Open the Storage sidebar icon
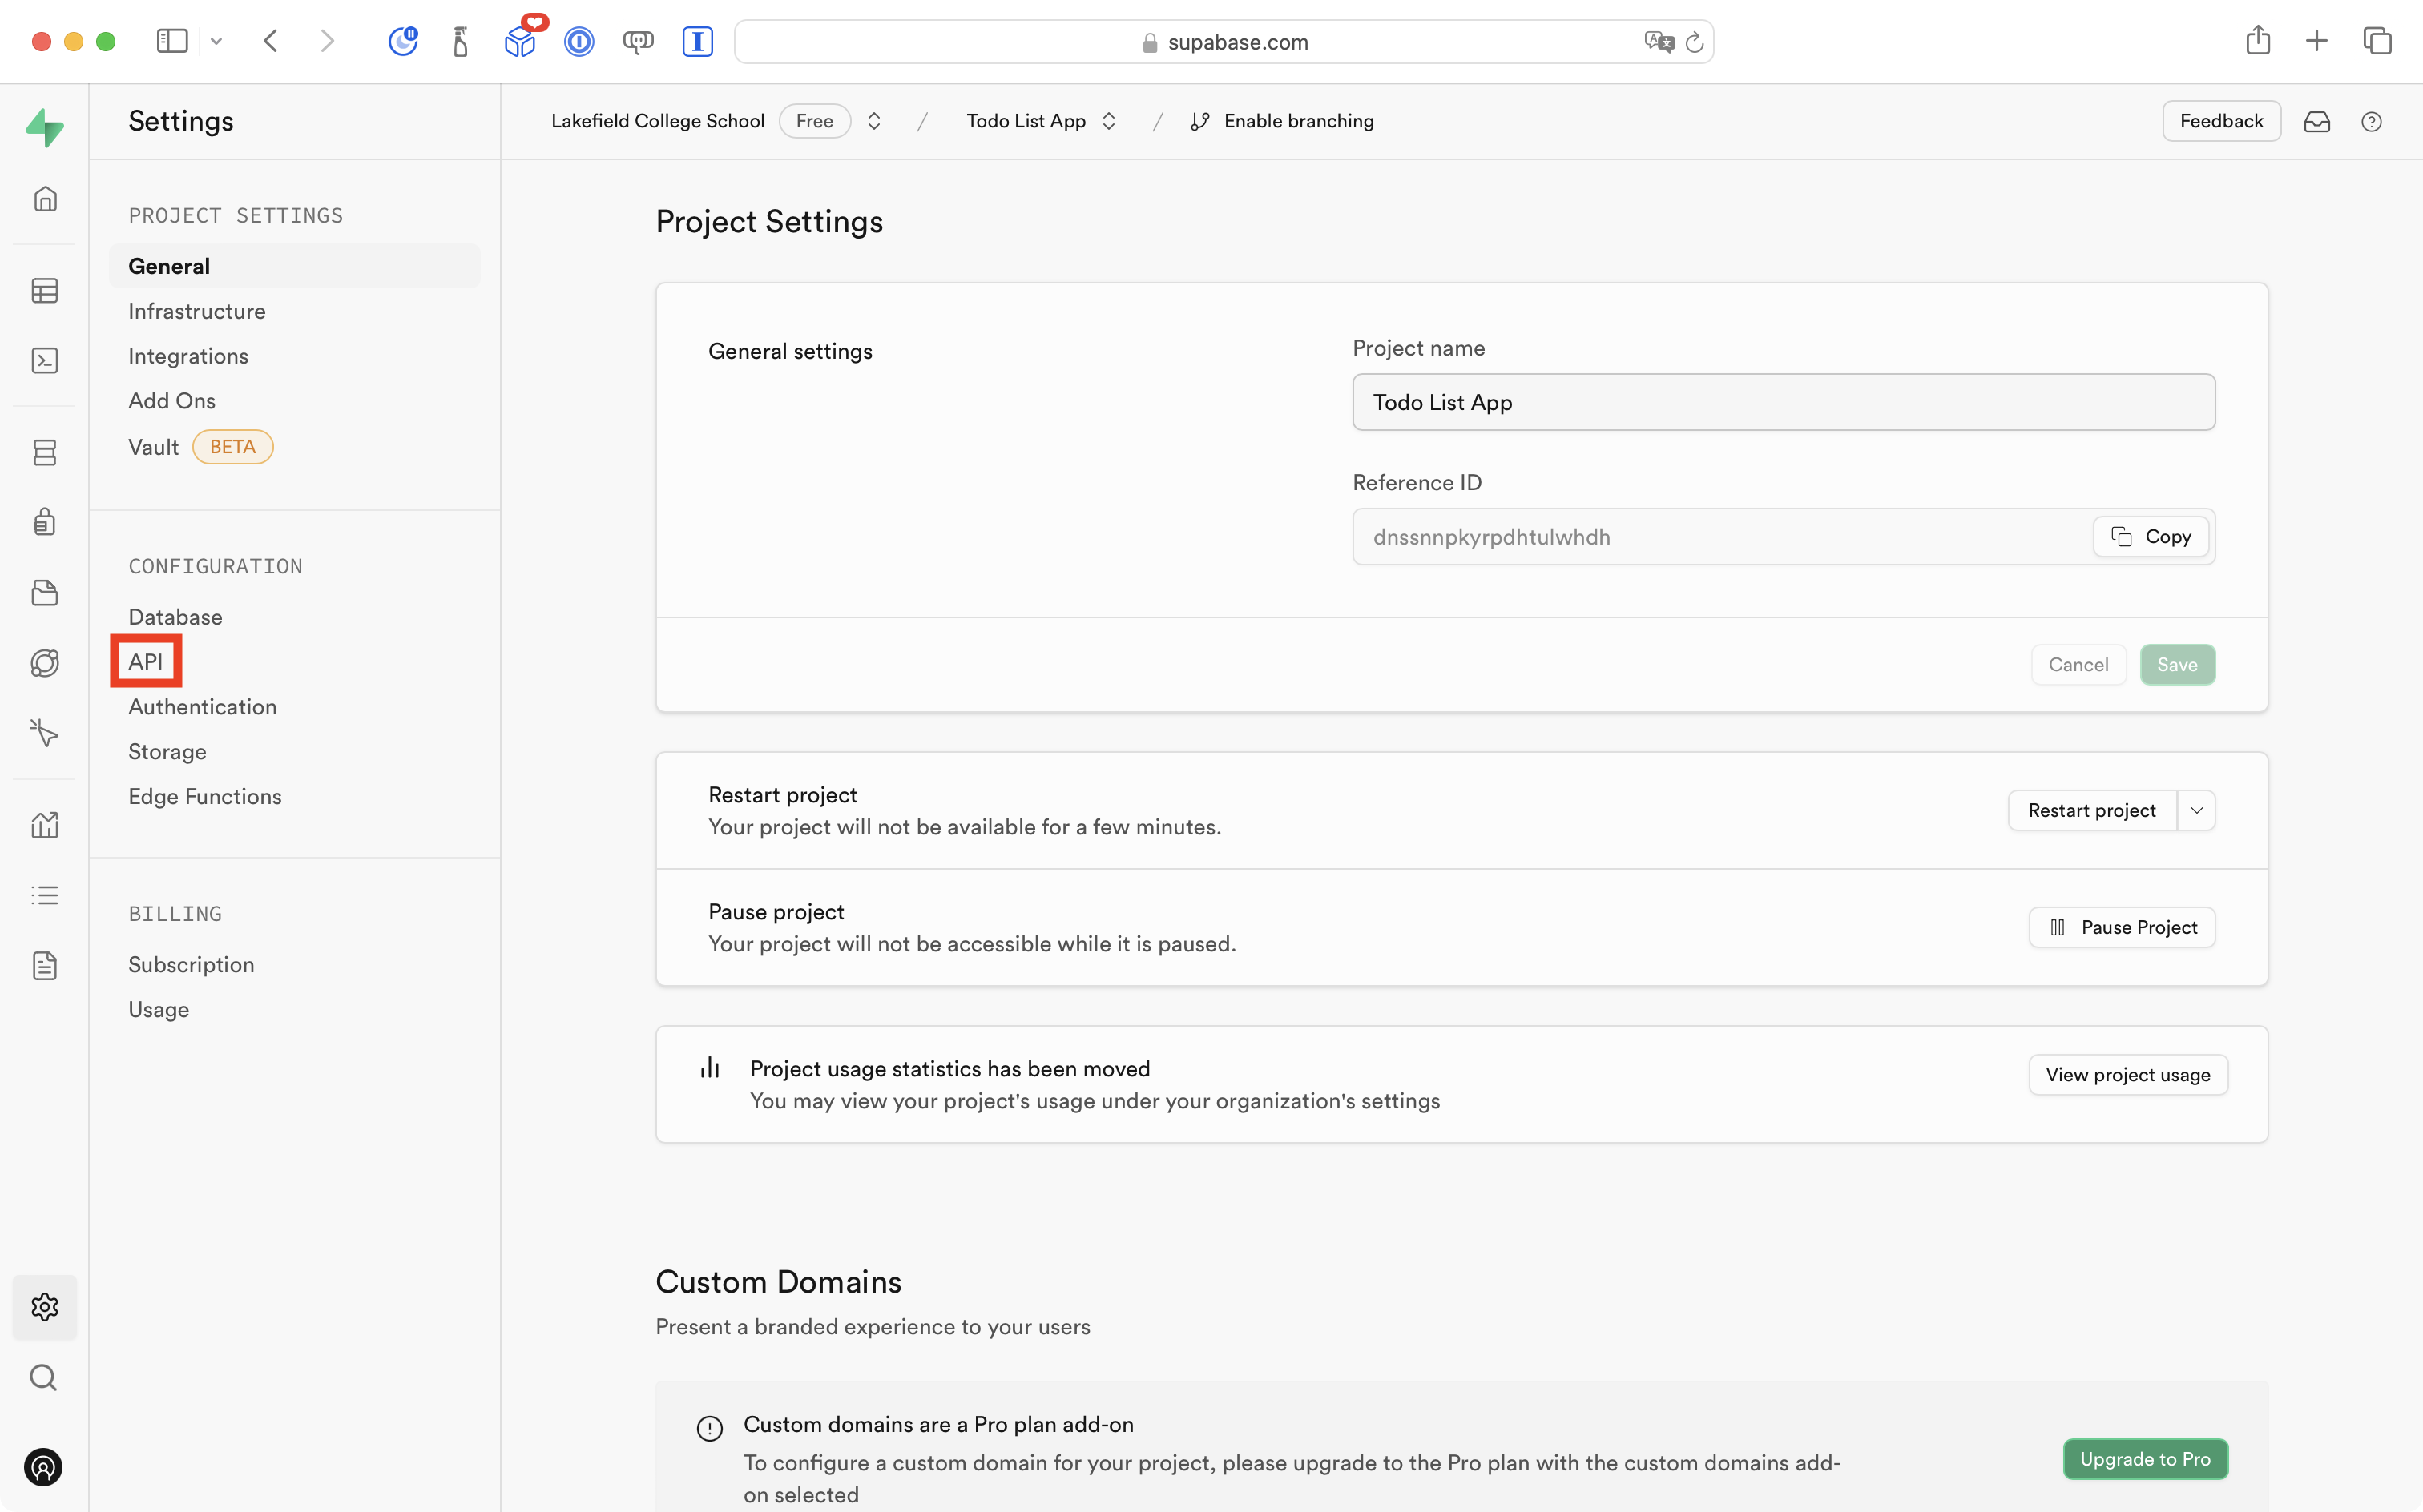This screenshot has width=2423, height=1512. tap(45, 592)
